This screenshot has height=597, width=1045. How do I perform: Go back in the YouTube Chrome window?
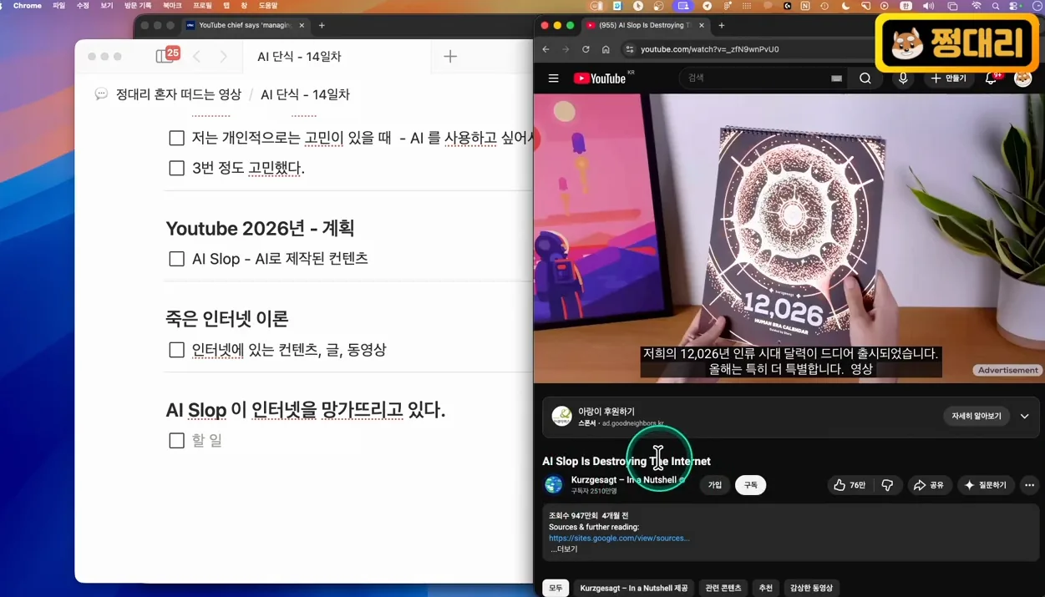point(545,49)
